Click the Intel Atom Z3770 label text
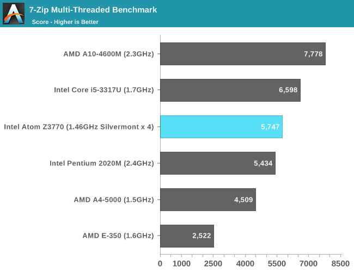Image resolution: width=354 pixels, height=272 pixels. pyautogui.click(x=79, y=127)
